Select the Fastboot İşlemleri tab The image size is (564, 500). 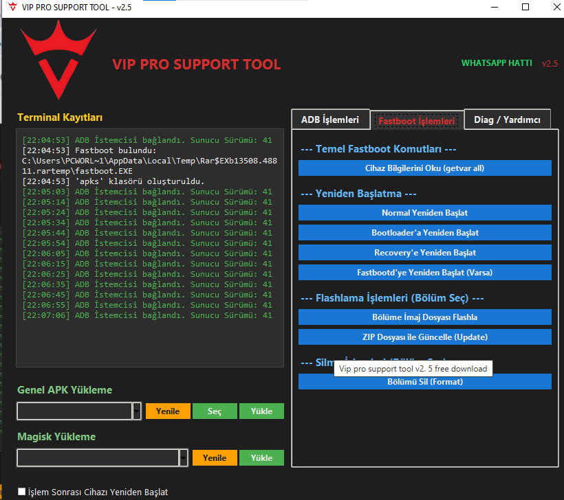click(x=417, y=119)
